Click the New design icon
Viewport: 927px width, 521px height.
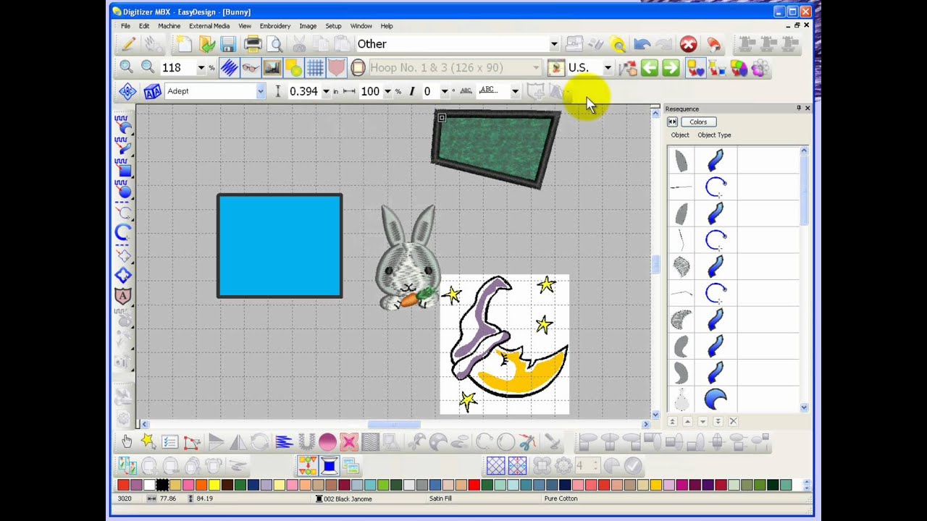[185, 44]
